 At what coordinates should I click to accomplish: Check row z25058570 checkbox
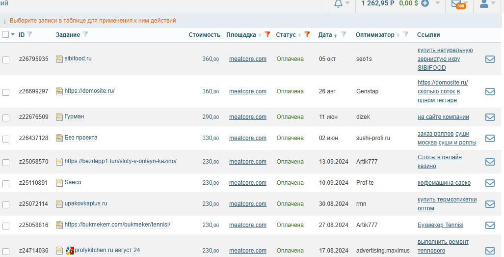point(6,163)
